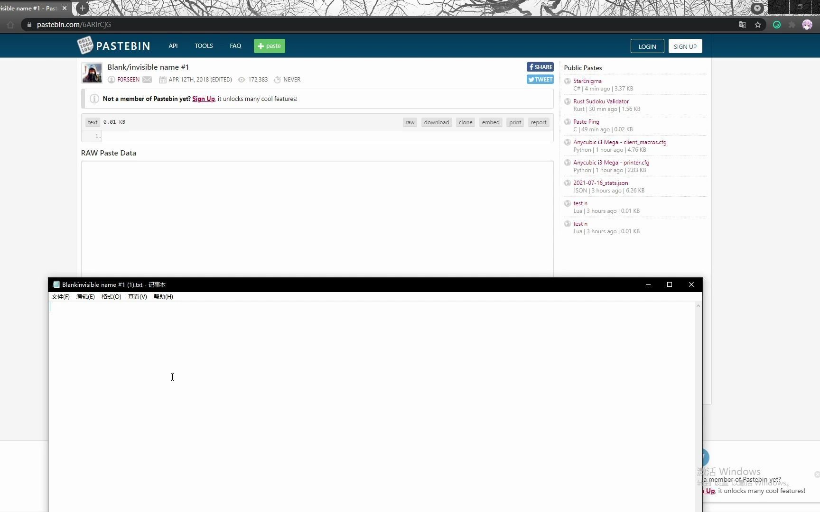Maximize the Notepad window

[x=670, y=284]
